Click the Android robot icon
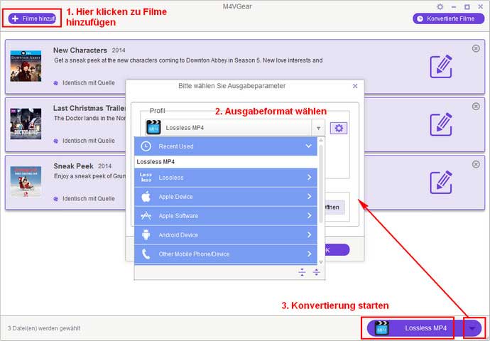 (x=146, y=234)
